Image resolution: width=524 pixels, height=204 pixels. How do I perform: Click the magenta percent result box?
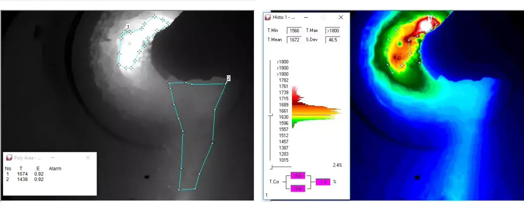pyautogui.click(x=323, y=182)
